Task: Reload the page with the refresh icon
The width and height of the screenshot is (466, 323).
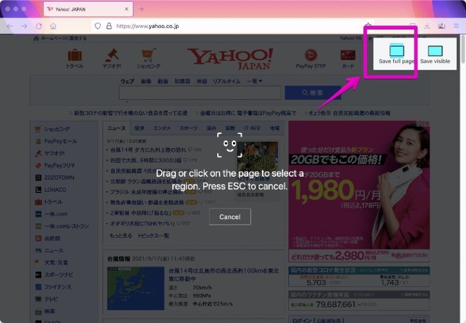Action: [39, 26]
